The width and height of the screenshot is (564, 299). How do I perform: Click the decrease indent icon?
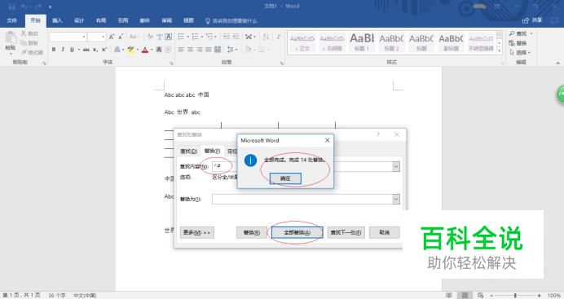tap(227, 37)
